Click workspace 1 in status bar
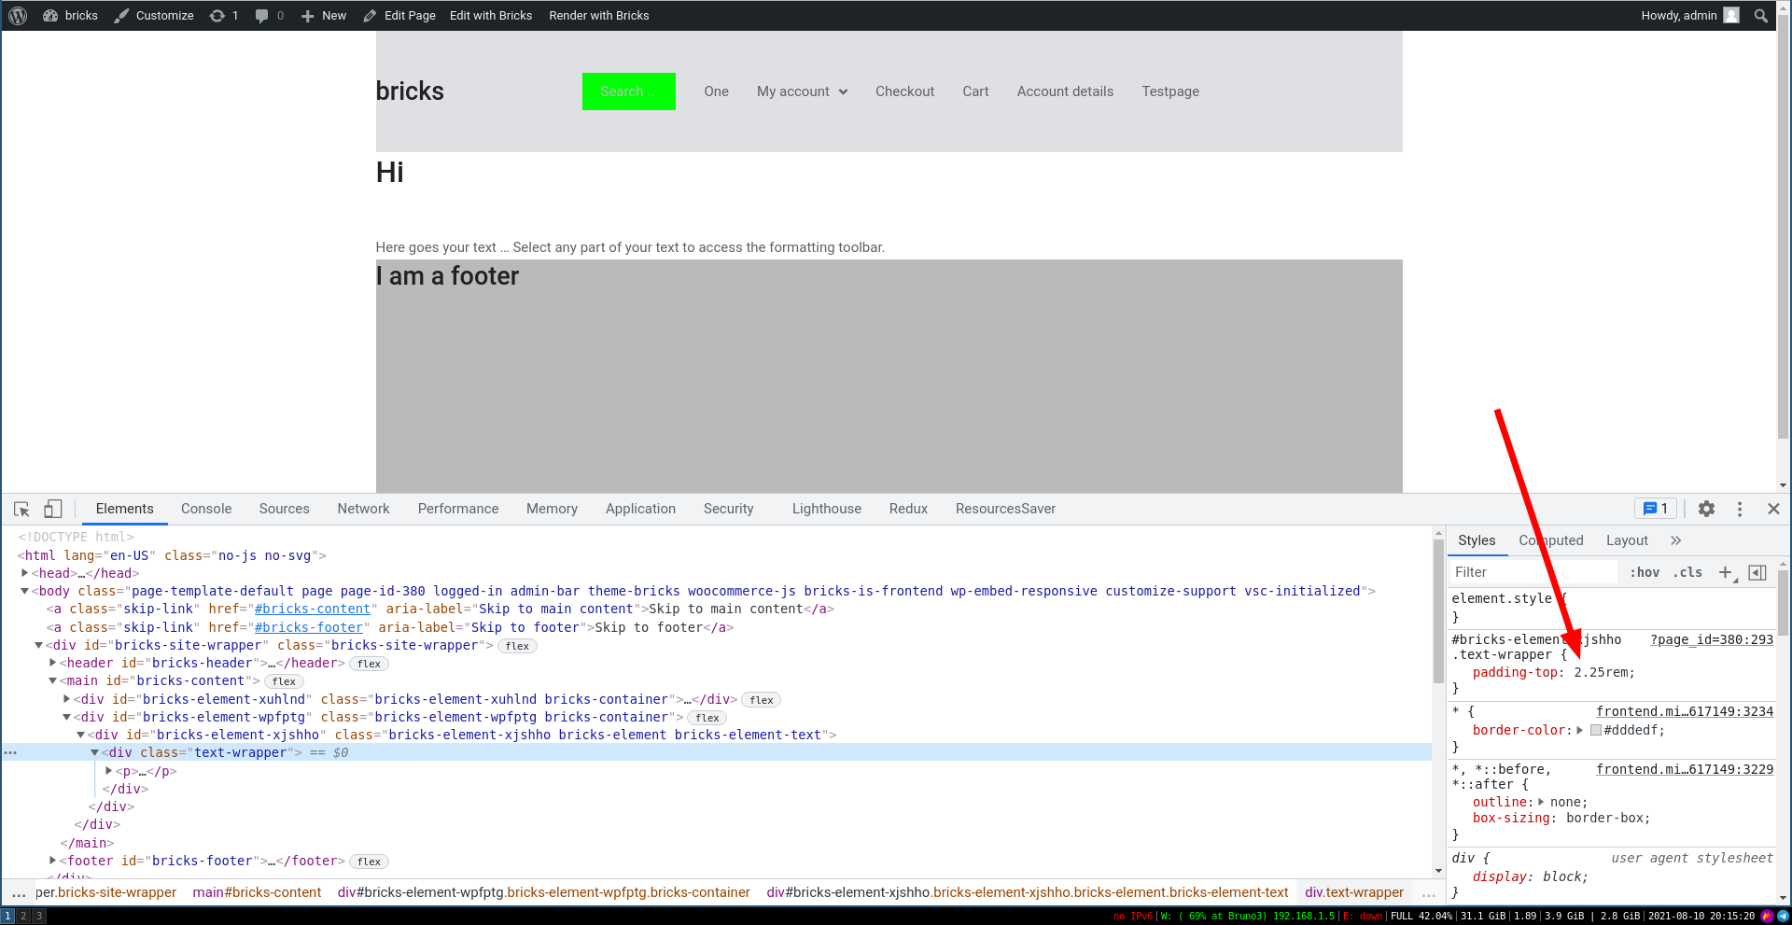The width and height of the screenshot is (1792, 925). click(8, 916)
